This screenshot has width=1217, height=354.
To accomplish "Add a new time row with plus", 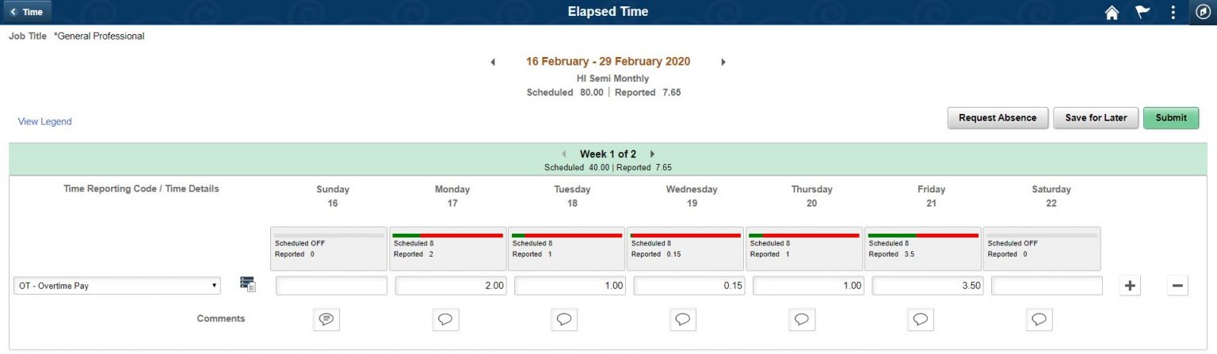I will (x=1131, y=286).
